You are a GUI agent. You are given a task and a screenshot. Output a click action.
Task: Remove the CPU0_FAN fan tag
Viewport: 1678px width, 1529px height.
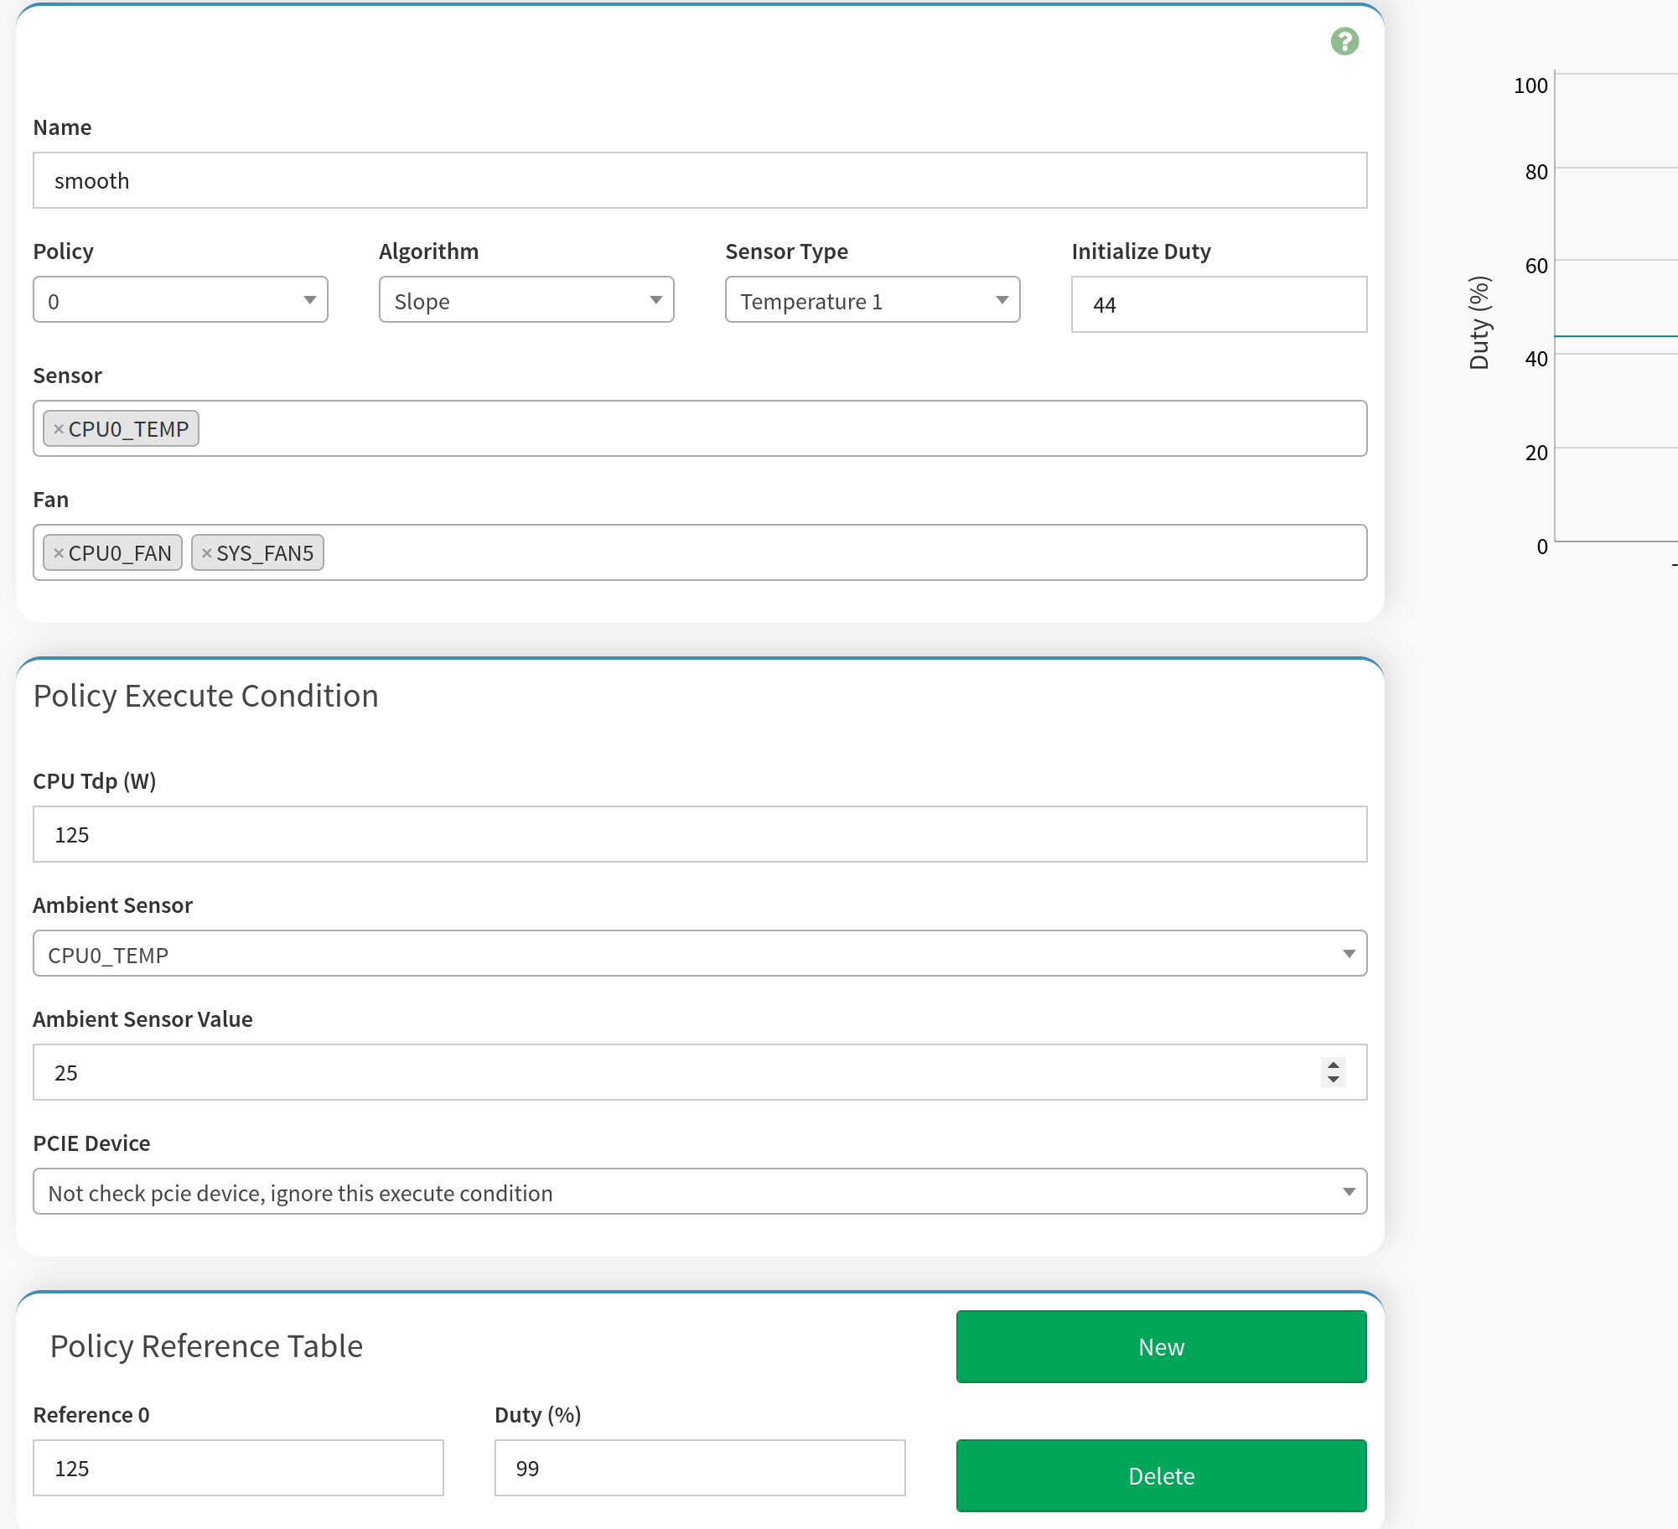[x=59, y=553]
